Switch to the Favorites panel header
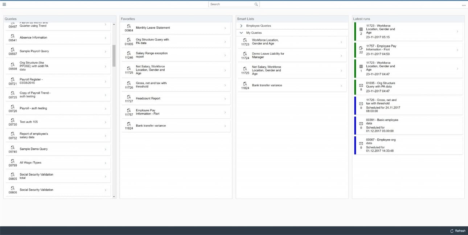This screenshot has width=468, height=235. pos(128,18)
